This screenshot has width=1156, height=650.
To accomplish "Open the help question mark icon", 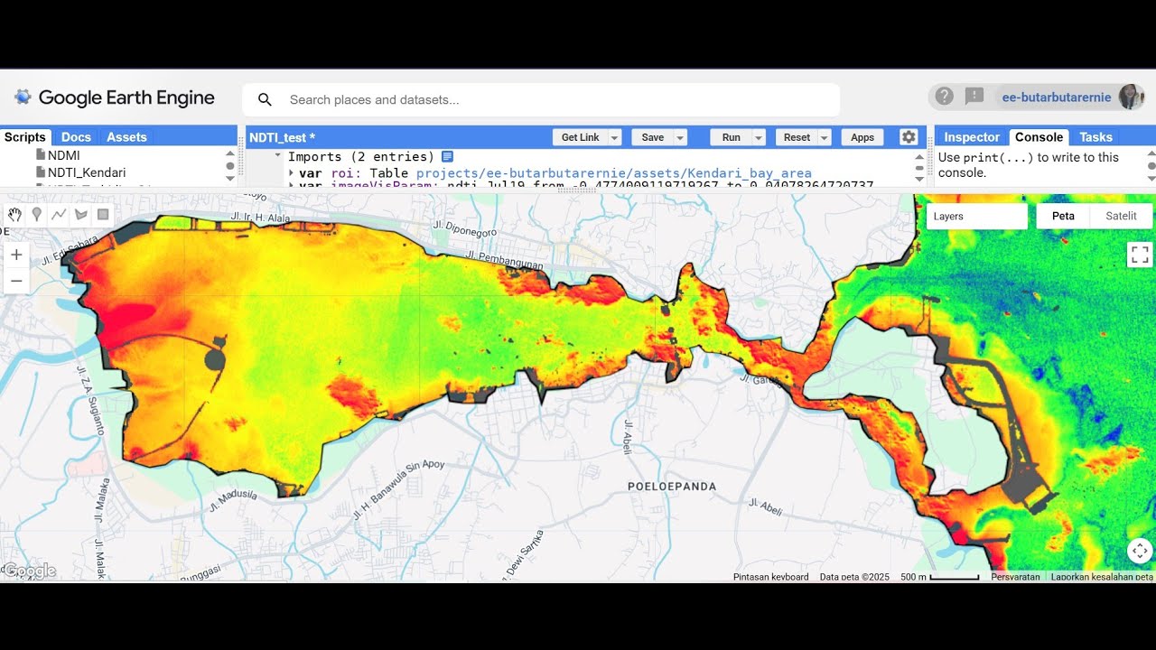I will [945, 97].
